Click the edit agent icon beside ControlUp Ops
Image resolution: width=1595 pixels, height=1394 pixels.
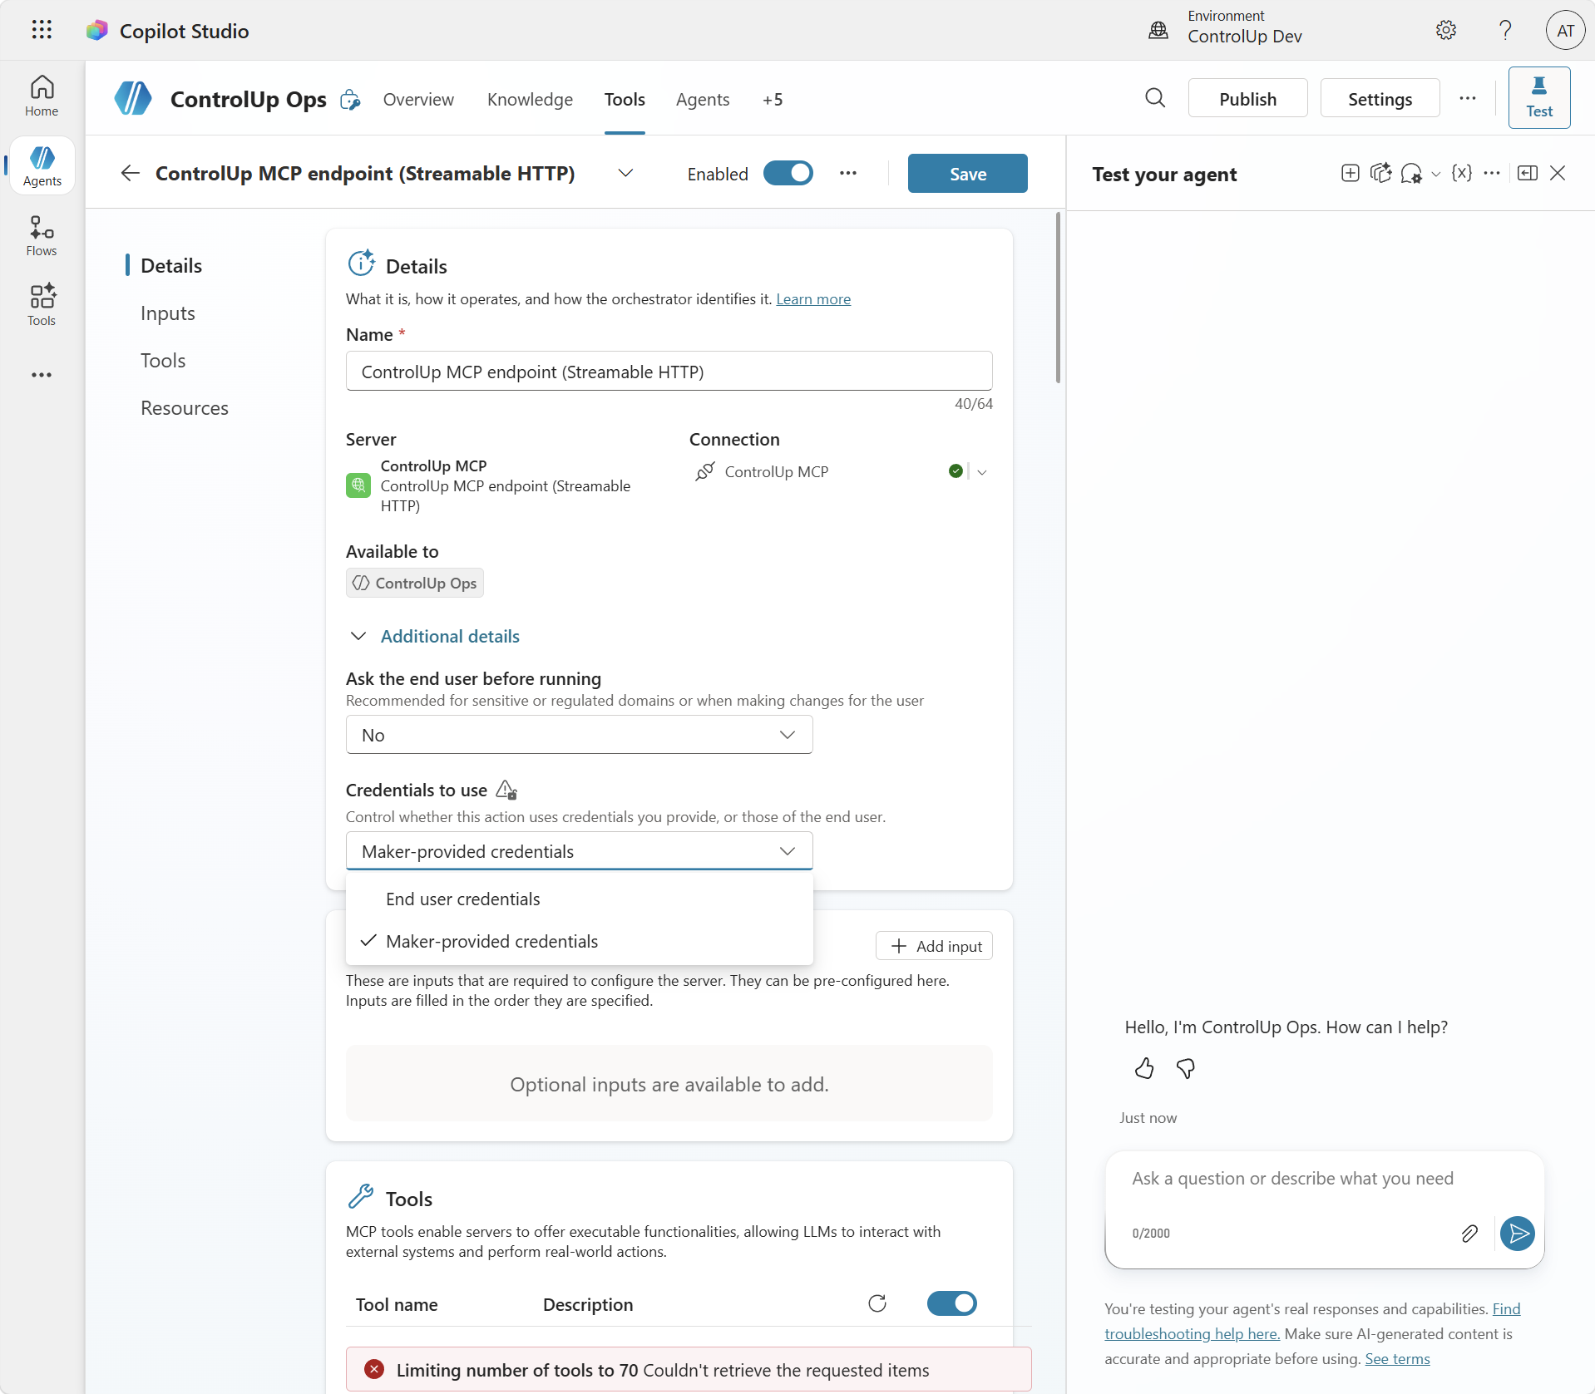(350, 100)
